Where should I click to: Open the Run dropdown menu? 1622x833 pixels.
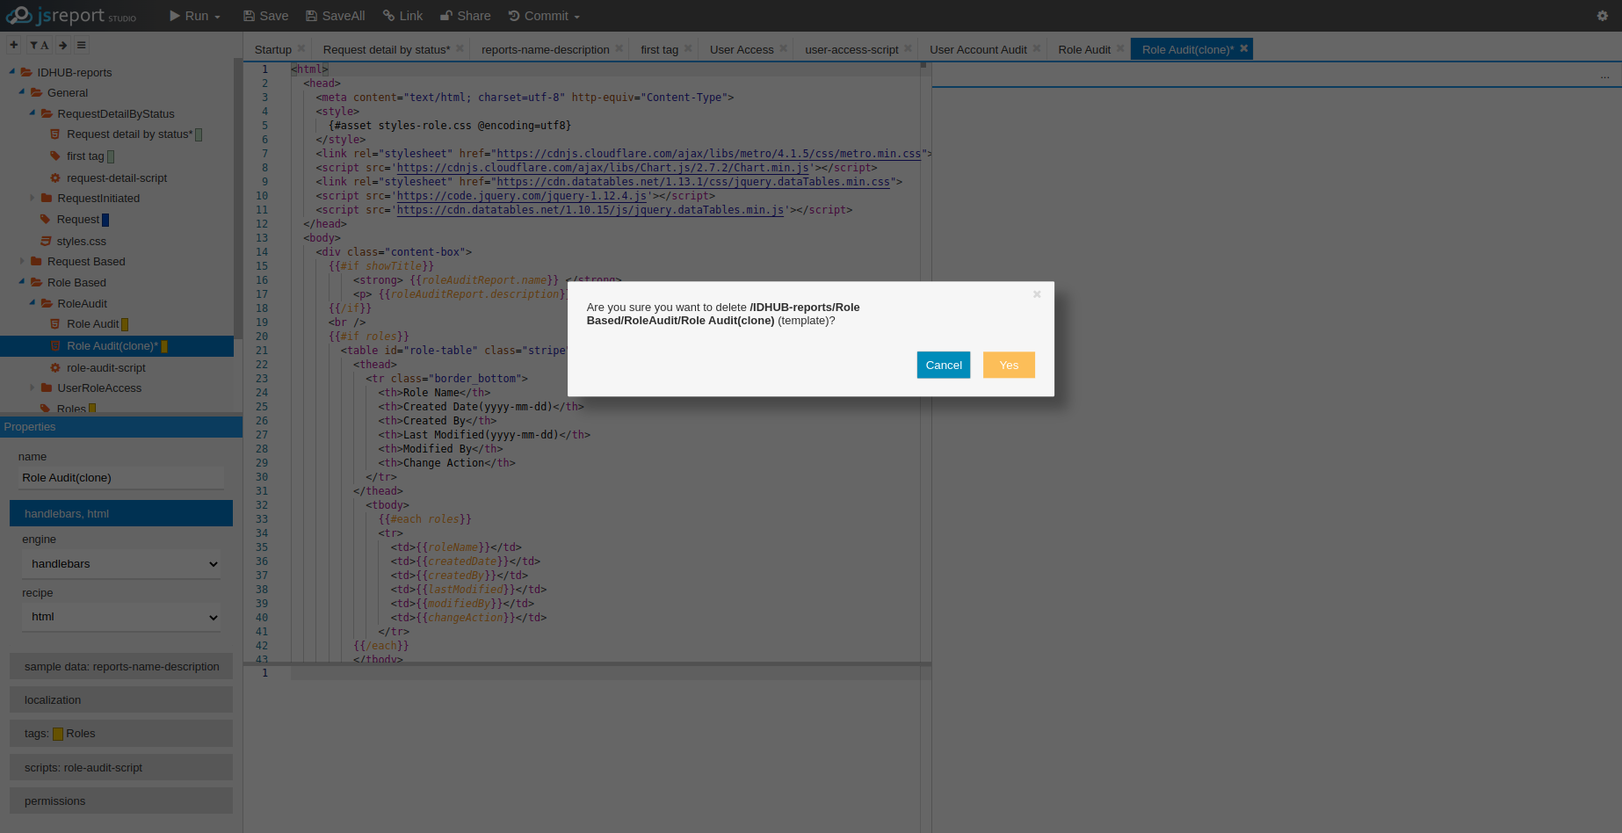click(x=195, y=16)
